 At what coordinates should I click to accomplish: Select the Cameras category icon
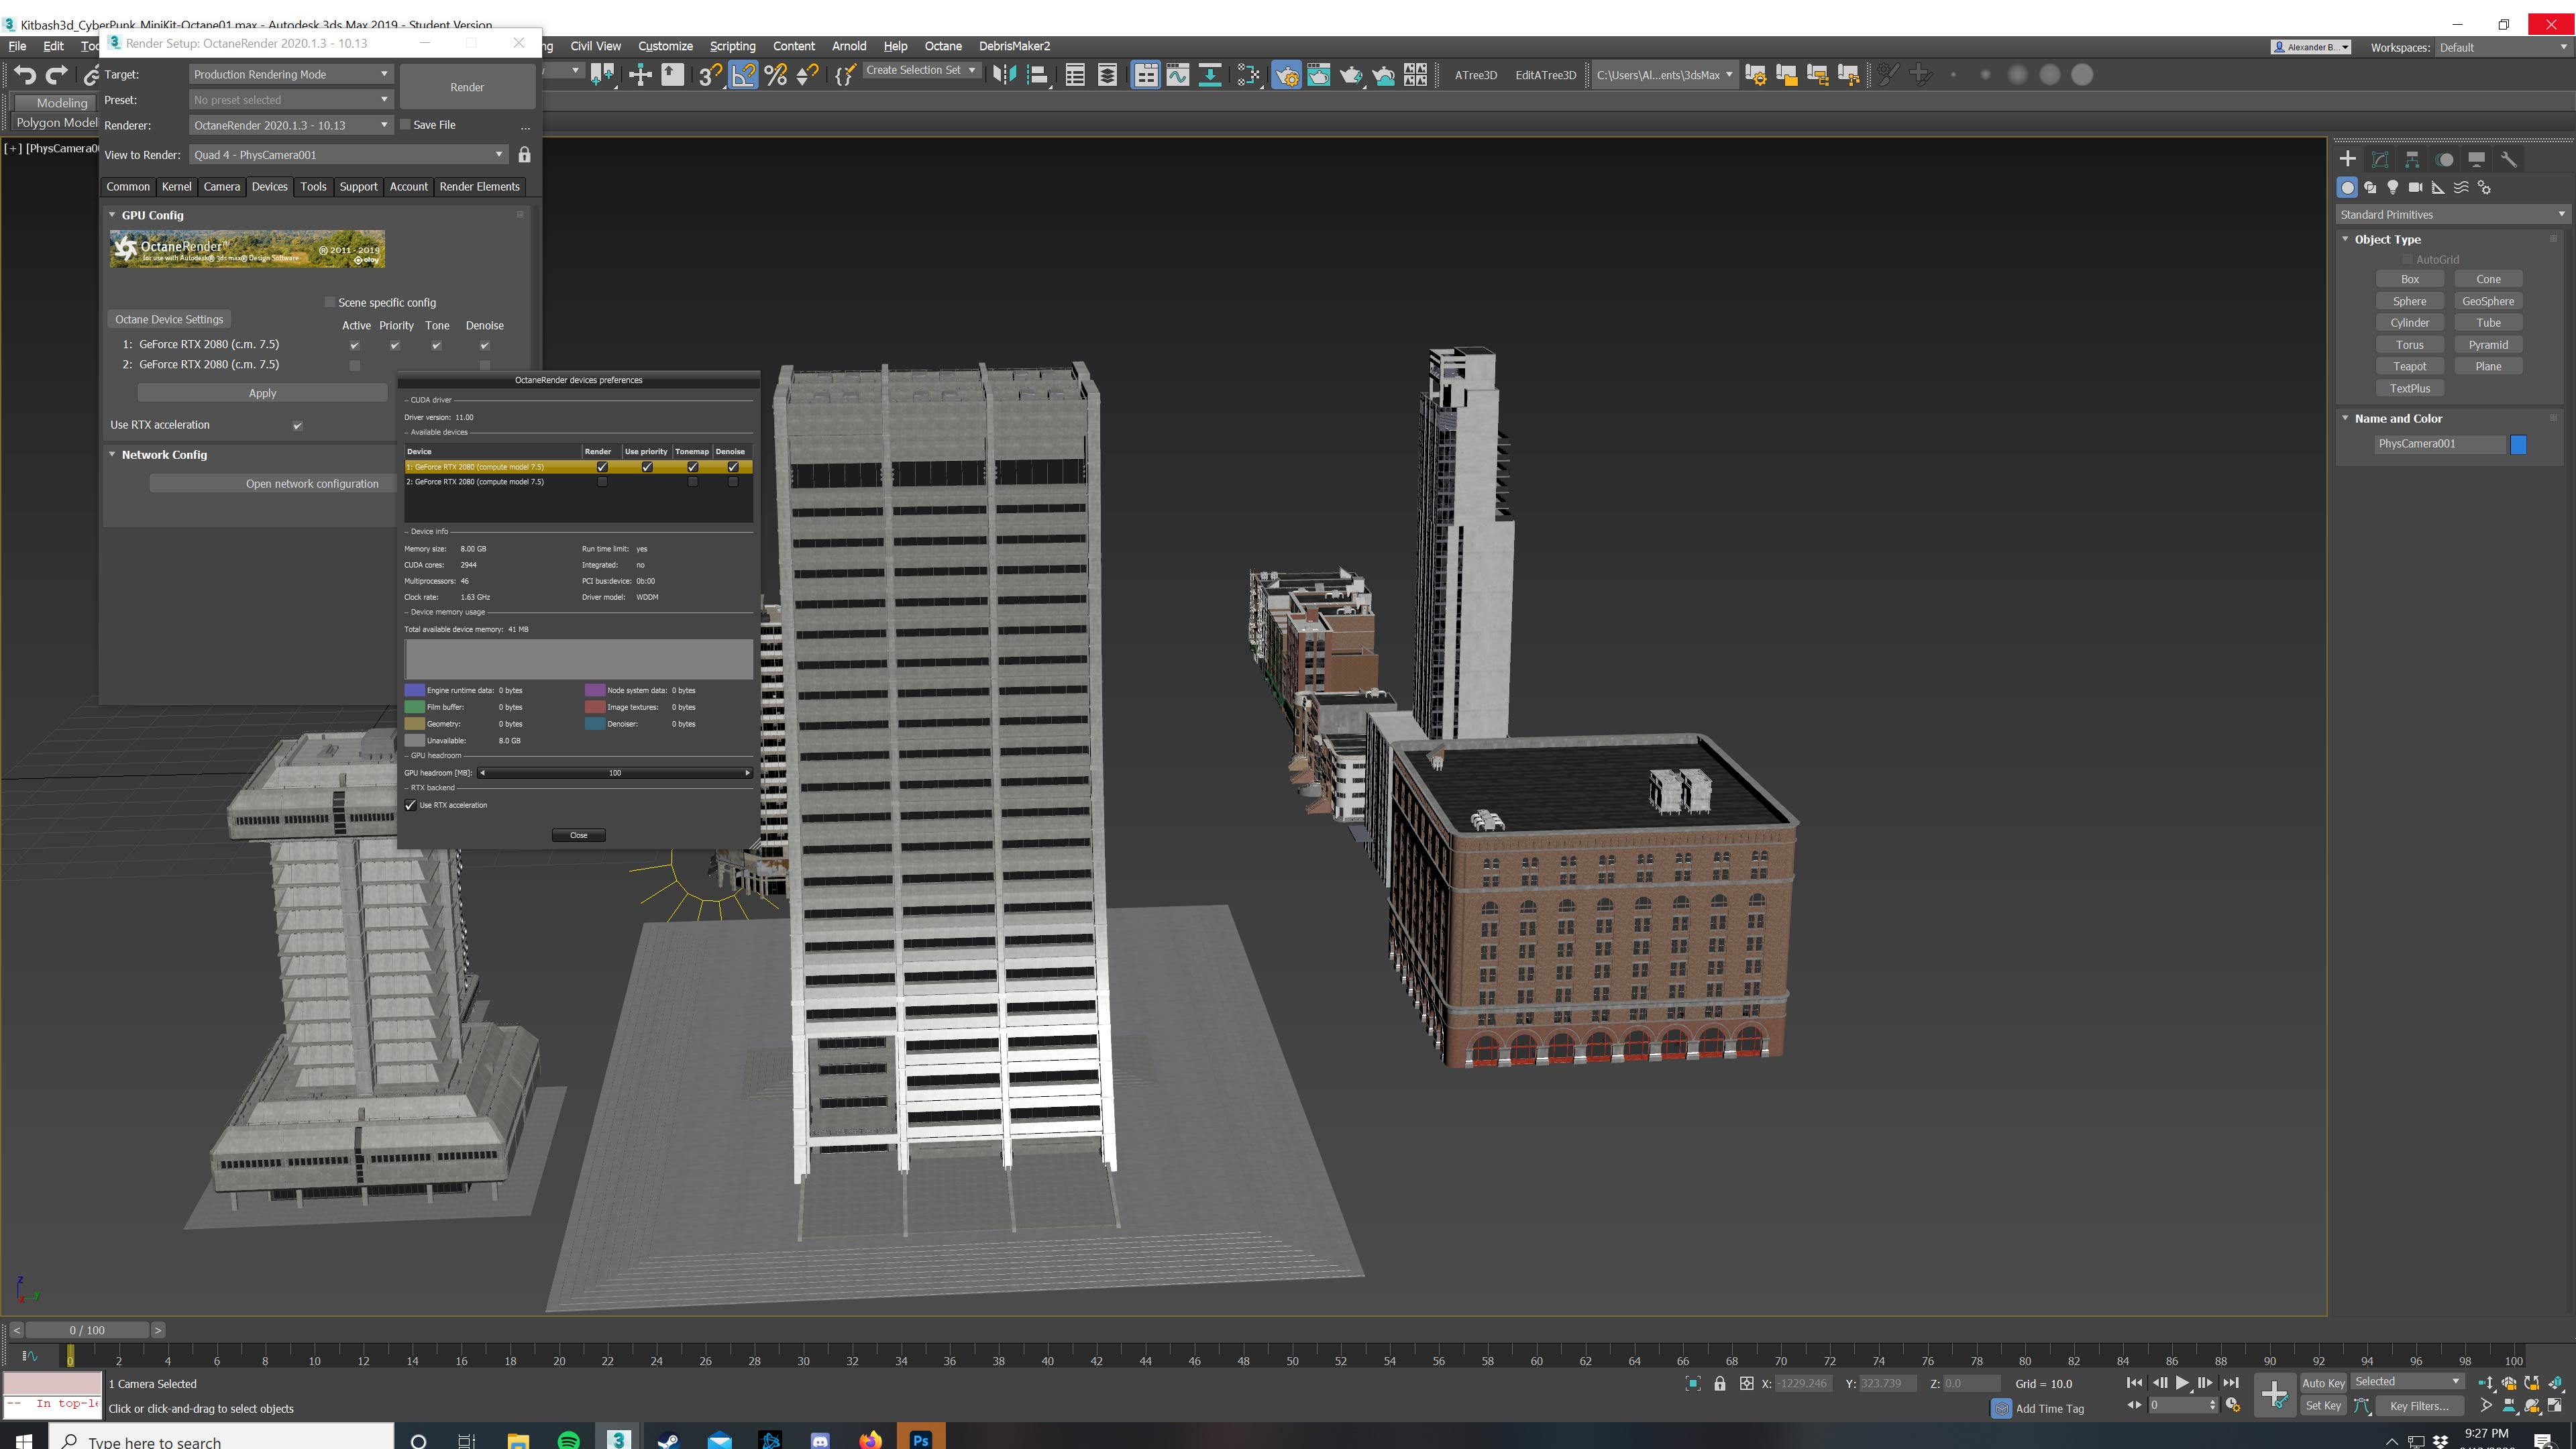[x=2415, y=187]
